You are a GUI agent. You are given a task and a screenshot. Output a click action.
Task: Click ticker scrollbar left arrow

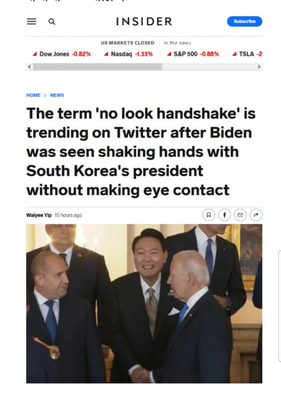pyautogui.click(x=29, y=67)
